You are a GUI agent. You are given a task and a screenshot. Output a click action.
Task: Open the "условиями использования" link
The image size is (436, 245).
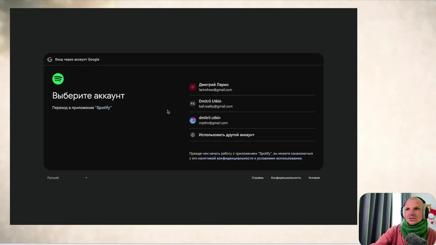click(279, 158)
